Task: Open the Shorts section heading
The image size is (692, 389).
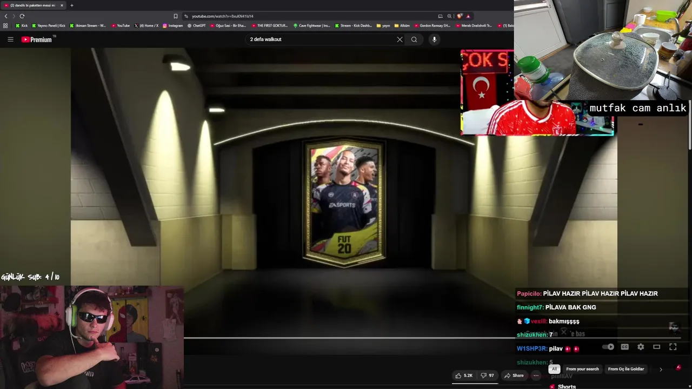Action: (567, 386)
